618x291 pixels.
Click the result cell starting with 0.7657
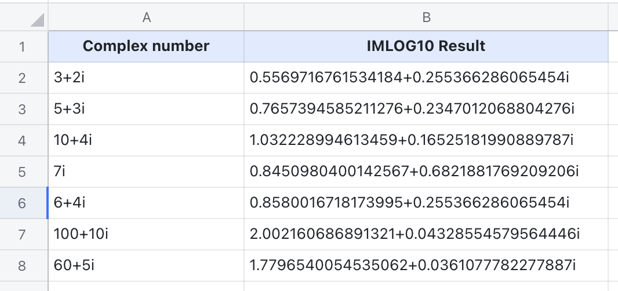pos(426,109)
